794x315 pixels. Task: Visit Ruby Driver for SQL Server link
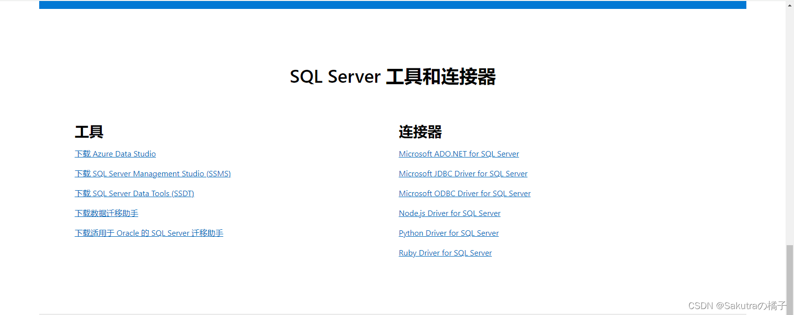pyautogui.click(x=445, y=253)
